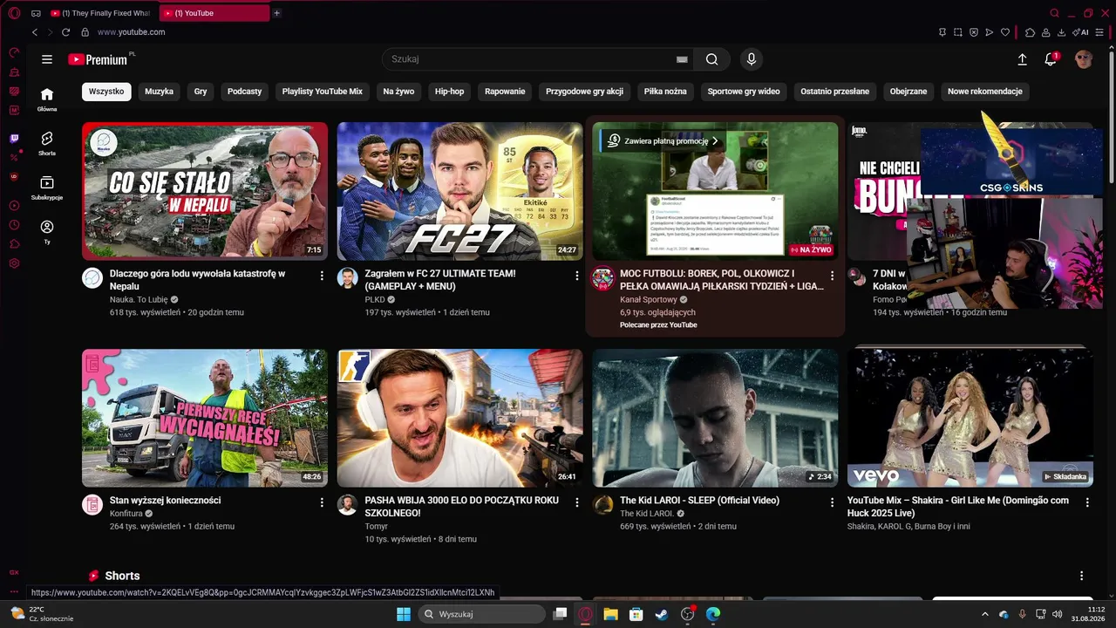Open Opera sidebar history clock

pos(14,225)
